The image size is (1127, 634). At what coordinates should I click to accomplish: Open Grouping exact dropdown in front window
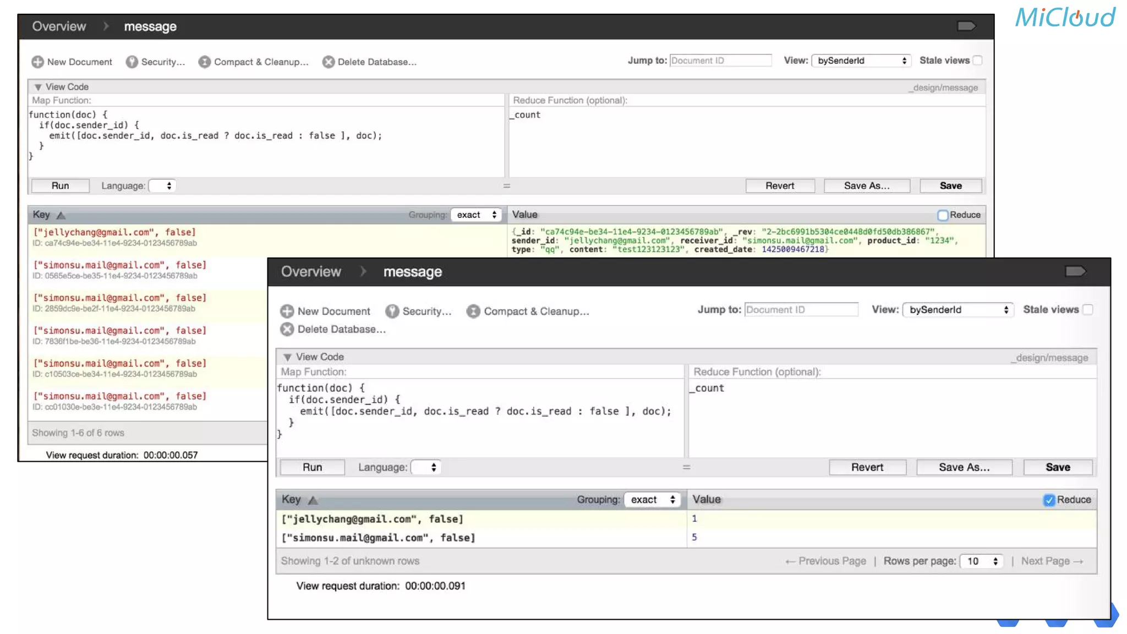click(653, 500)
